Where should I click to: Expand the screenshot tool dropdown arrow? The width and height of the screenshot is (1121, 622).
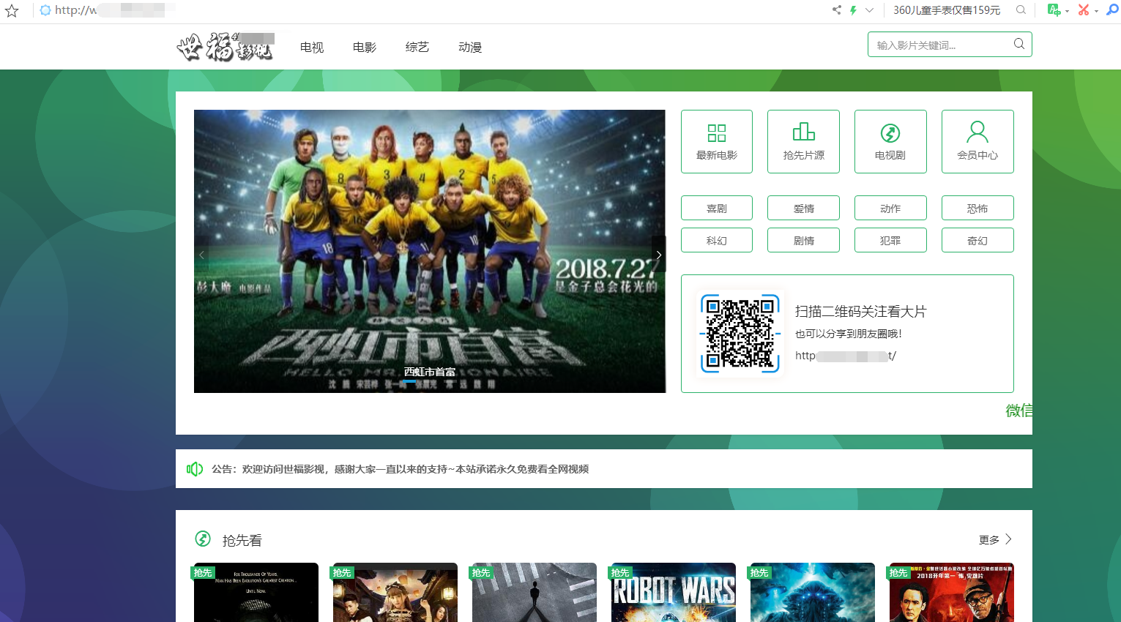(1096, 11)
